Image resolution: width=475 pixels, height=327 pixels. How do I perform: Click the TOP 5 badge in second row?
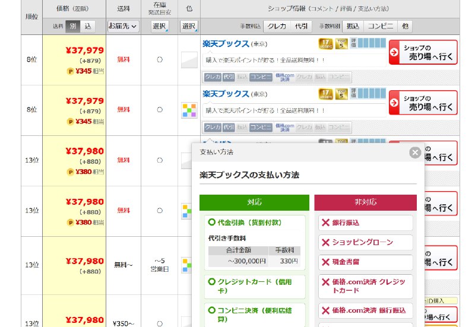(x=341, y=94)
